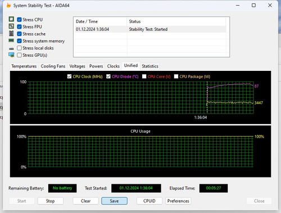Image resolution: width=281 pixels, height=213 pixels.
Task: Click the AIDA64 flame icon in title bar
Action: click(x=8, y=5)
